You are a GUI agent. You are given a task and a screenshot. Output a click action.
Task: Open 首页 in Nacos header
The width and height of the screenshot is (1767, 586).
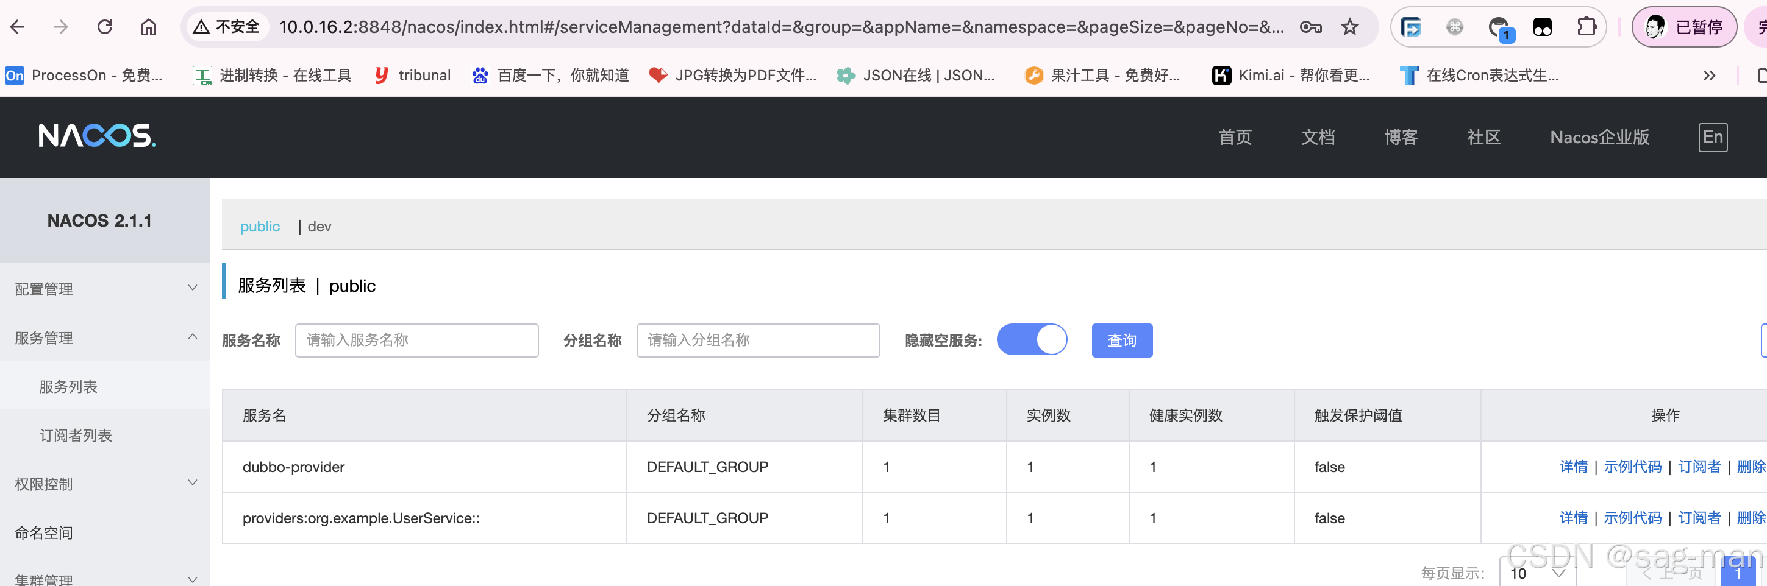click(1235, 137)
